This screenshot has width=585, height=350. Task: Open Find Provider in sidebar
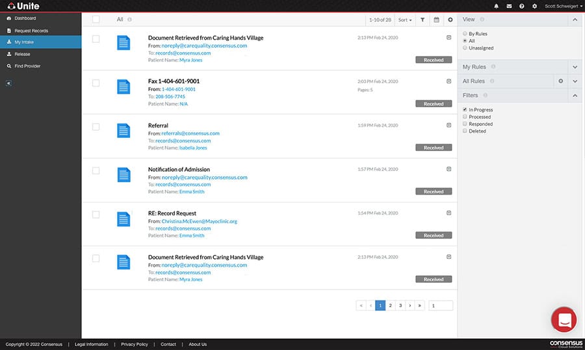(41, 66)
